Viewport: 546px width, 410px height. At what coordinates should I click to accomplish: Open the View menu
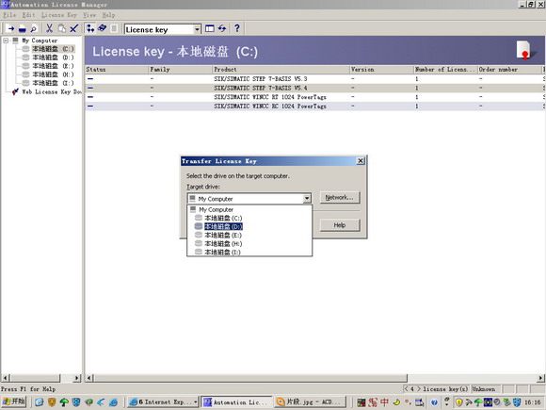tap(89, 15)
